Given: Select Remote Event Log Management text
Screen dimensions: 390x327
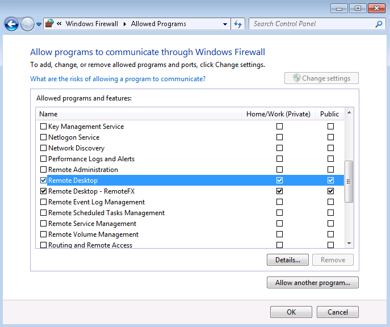Looking at the screenshot, I should pos(97,202).
